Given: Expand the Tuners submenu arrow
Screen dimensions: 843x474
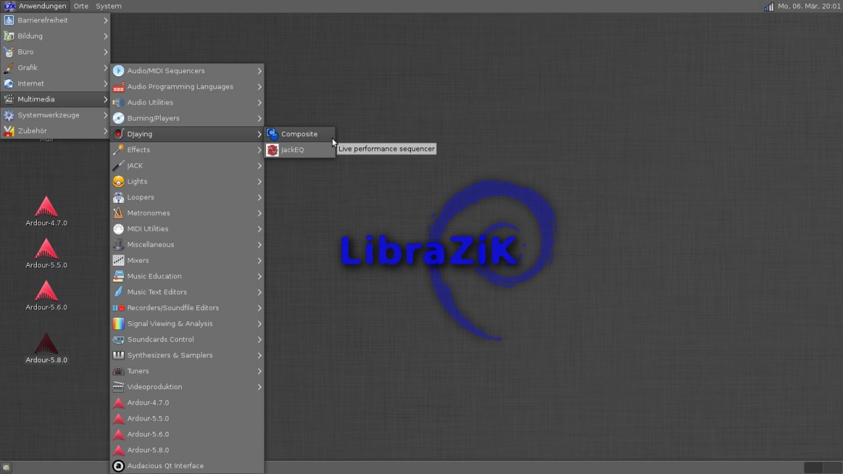Looking at the screenshot, I should (x=259, y=371).
